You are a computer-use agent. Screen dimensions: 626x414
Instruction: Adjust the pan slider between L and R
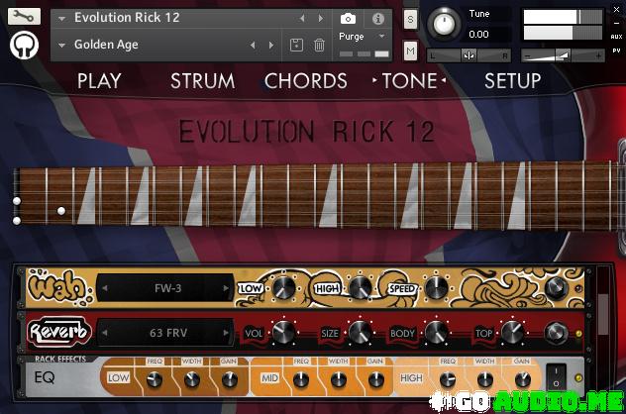click(x=469, y=55)
